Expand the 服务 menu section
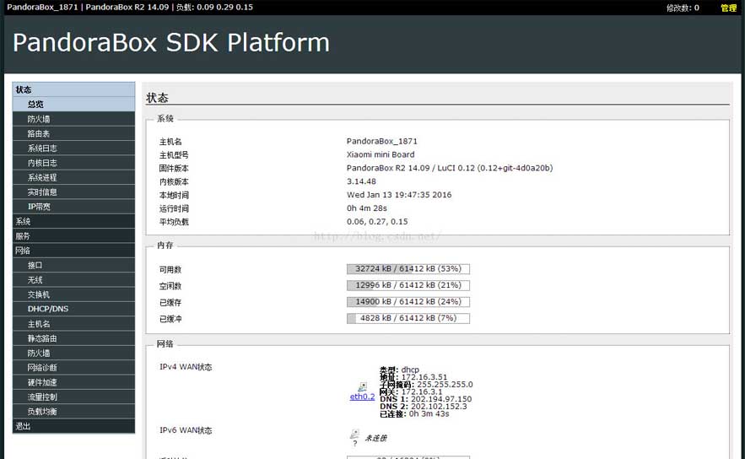Image resolution: width=745 pixels, height=459 pixels. point(73,235)
